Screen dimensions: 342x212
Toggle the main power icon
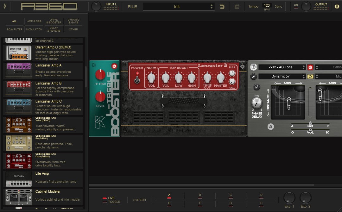pyautogui.click(x=337, y=6)
